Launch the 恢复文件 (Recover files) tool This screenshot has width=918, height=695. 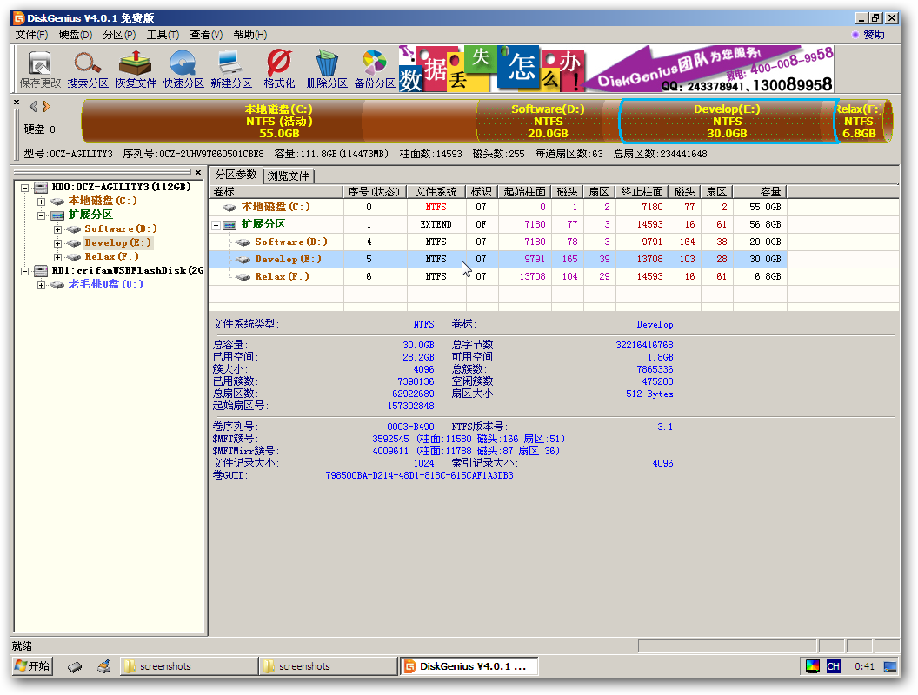(x=136, y=69)
